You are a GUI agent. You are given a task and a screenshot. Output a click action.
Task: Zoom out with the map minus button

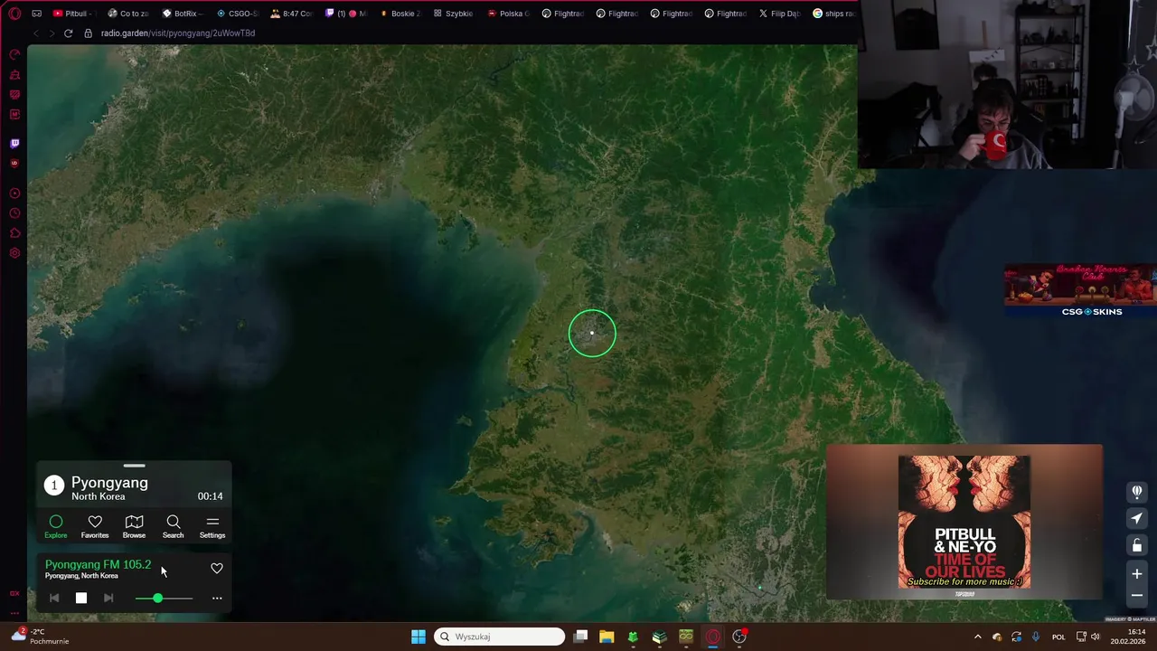[x=1137, y=595]
